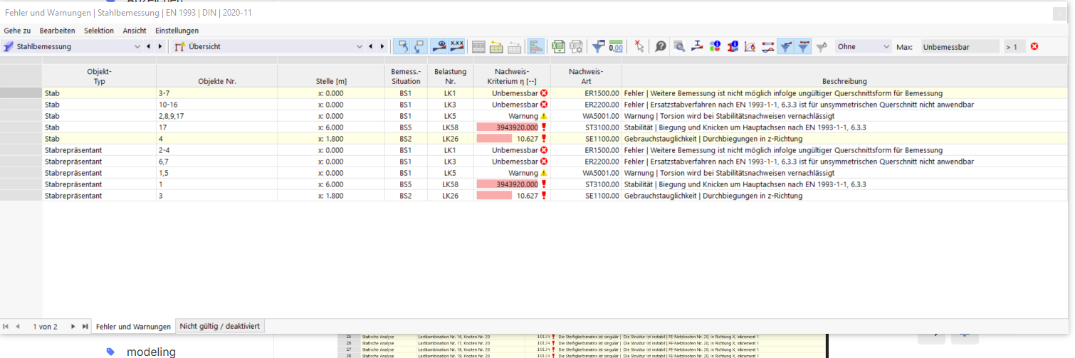Toggle the x.xx design ratio display icon
This screenshot has height=358, width=1075.
click(x=457, y=46)
